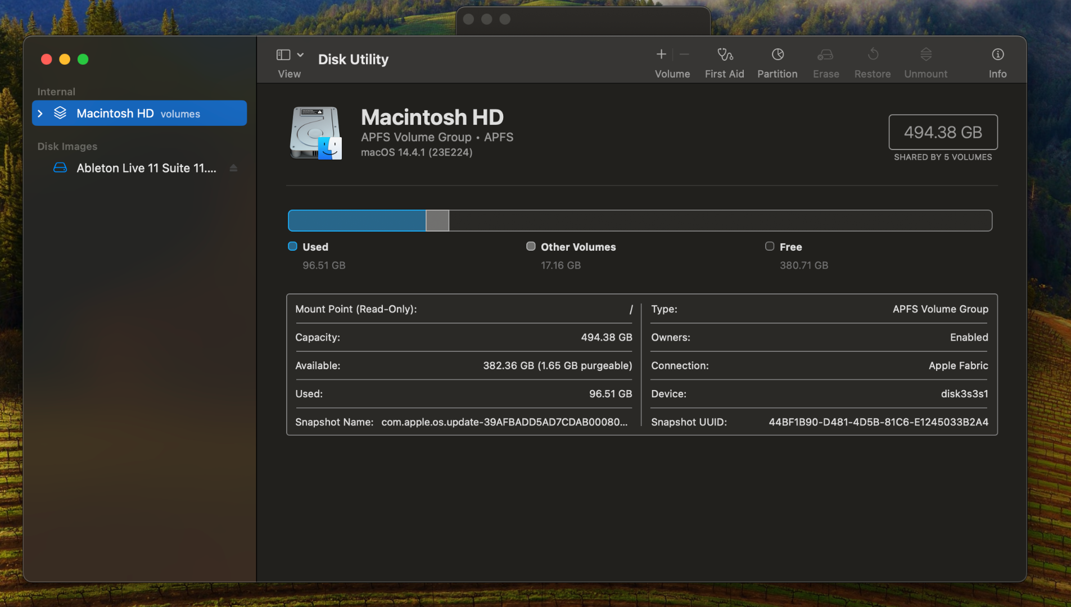Click the Used legend swatch

coord(292,246)
